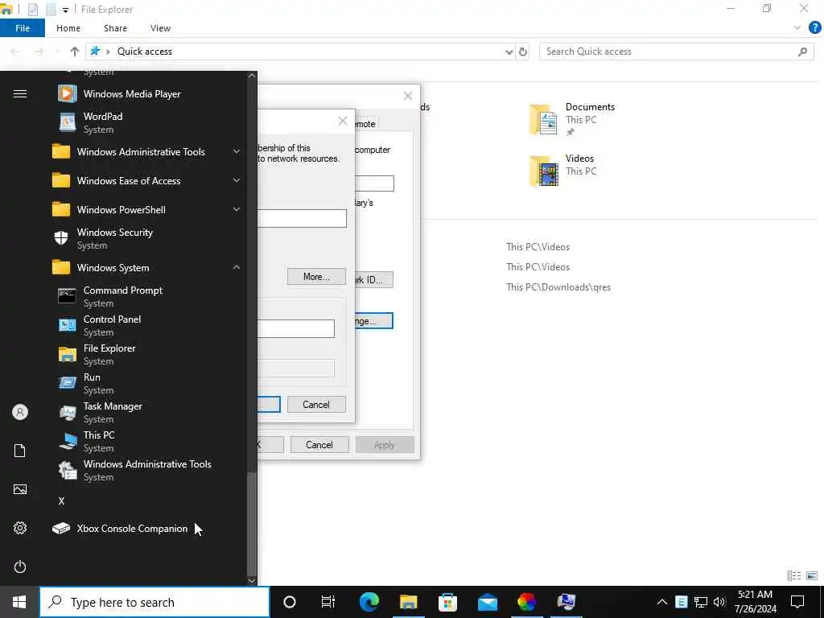Click Cancel in domain changes dialog
The image size is (824, 618).
316,404
